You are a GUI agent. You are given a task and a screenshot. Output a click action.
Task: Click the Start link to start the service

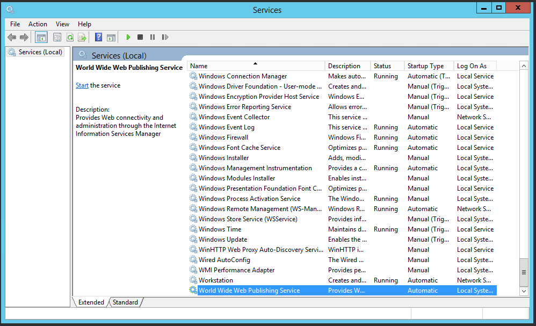pos(82,85)
